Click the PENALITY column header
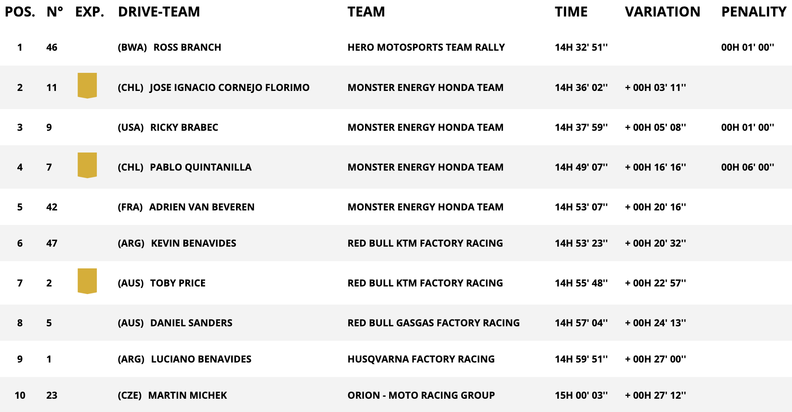 tap(753, 12)
